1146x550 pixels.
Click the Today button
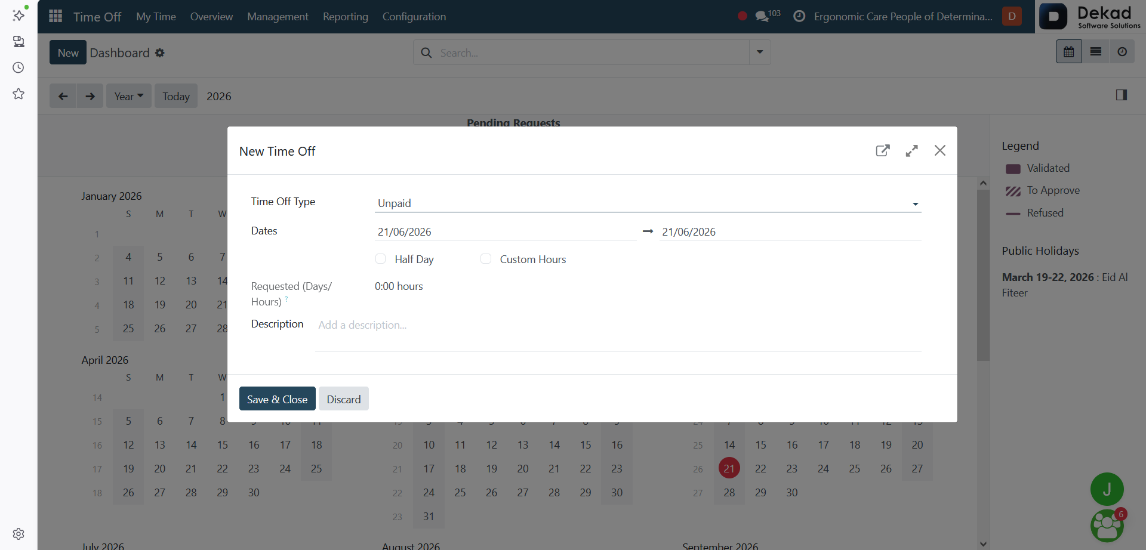176,96
